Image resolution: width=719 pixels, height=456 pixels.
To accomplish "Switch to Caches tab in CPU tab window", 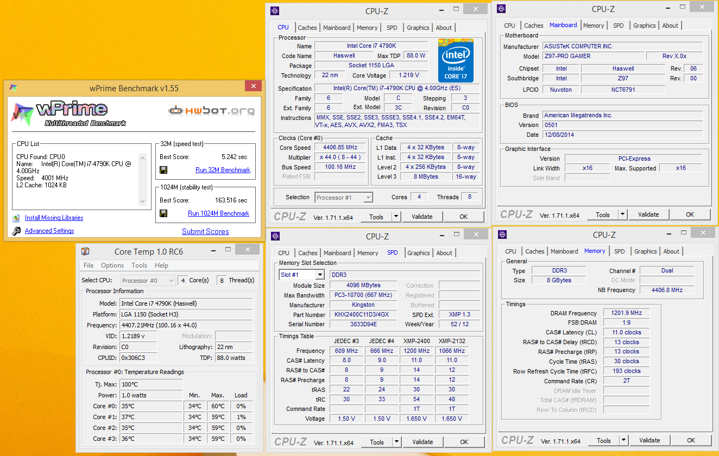I will pyautogui.click(x=307, y=28).
